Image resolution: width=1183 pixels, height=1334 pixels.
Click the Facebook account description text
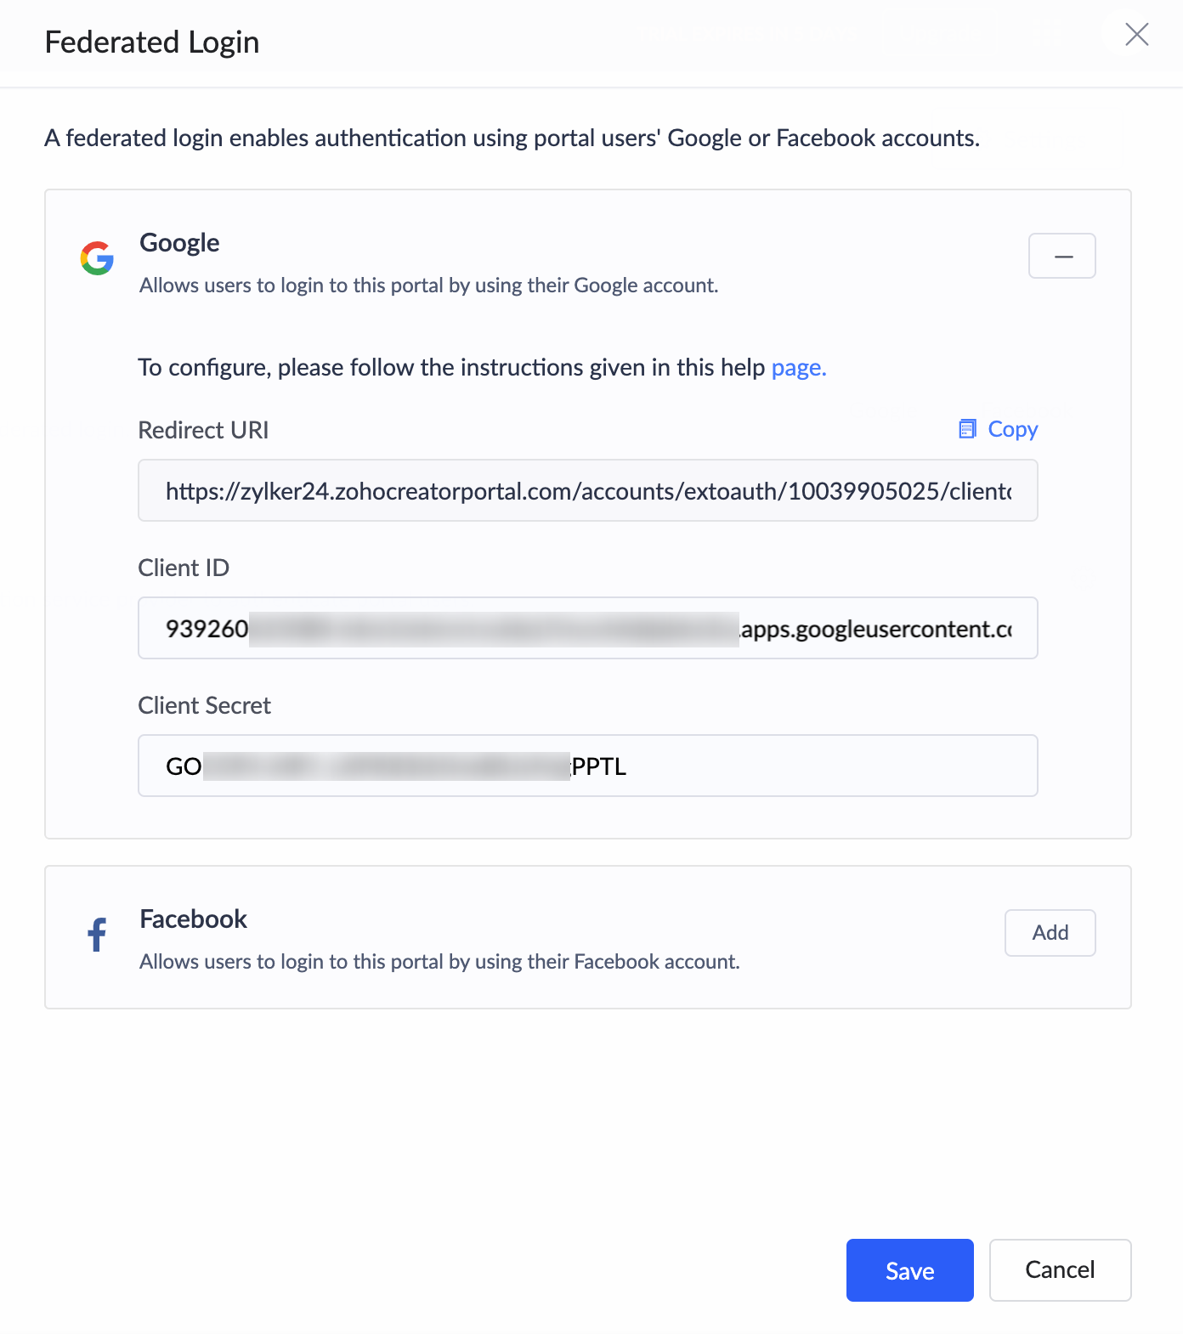click(x=439, y=962)
